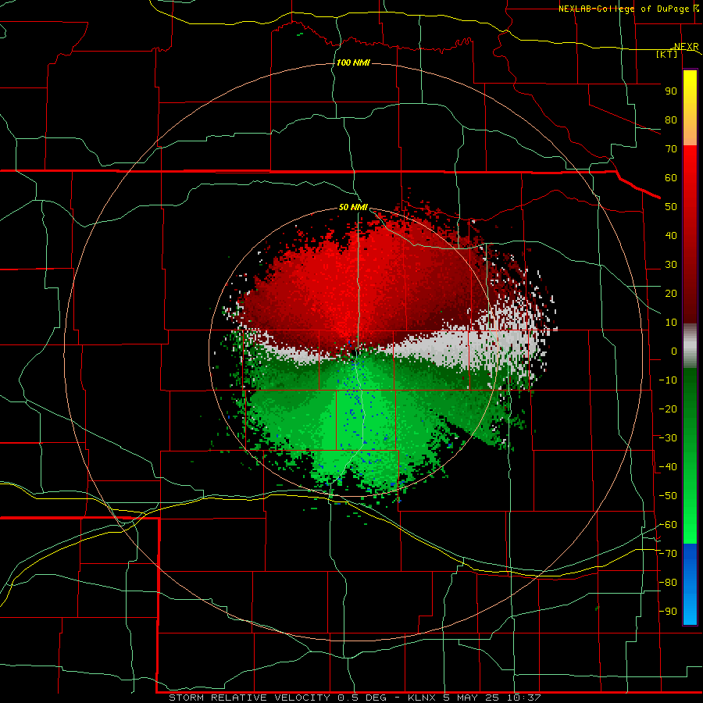The width and height of the screenshot is (703, 703).
Task: Select the 30 value on velocity scale
Action: coord(671,265)
